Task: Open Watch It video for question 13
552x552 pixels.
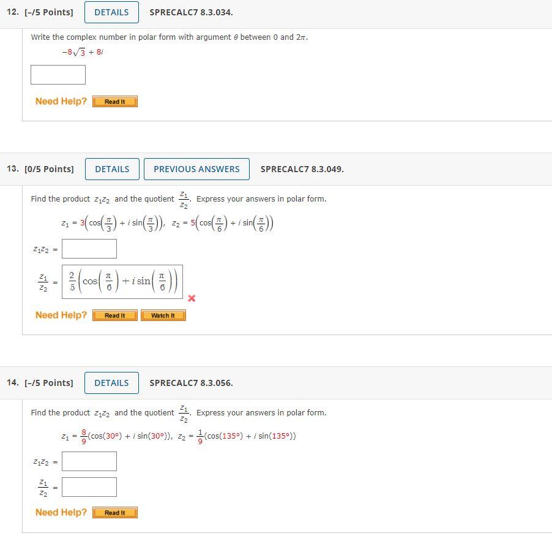Action: point(163,315)
